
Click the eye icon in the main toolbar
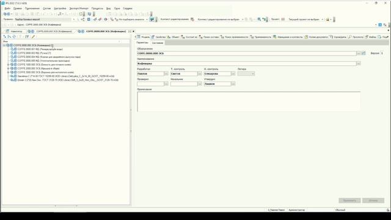pyautogui.click(x=106, y=19)
